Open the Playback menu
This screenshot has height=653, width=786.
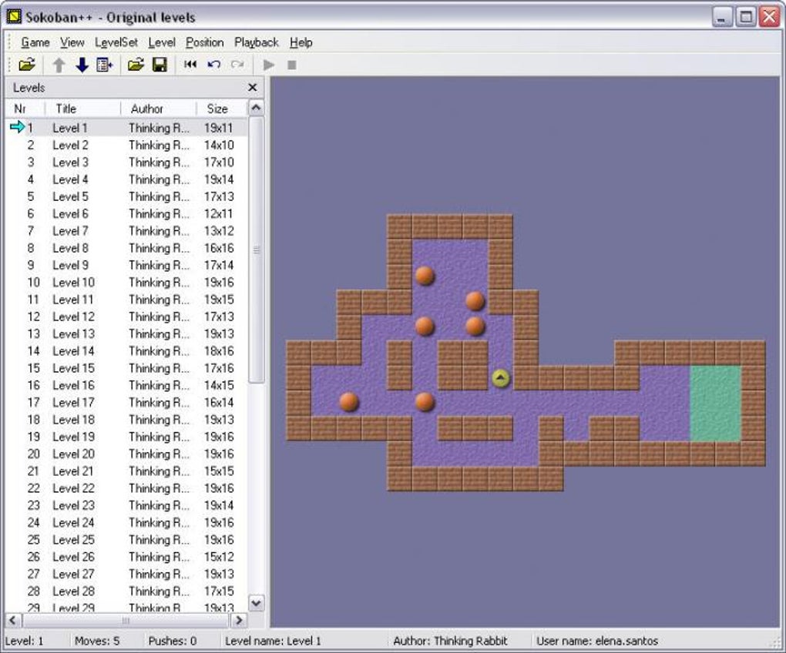[x=256, y=42]
